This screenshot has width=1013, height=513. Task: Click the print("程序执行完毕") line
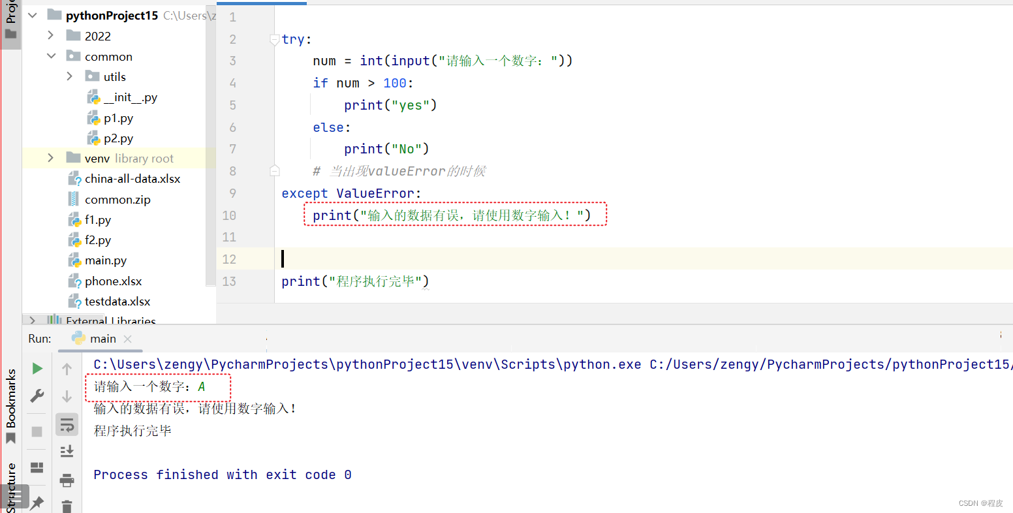[355, 281]
